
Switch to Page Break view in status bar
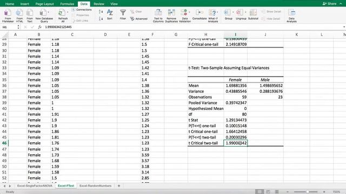(276, 192)
